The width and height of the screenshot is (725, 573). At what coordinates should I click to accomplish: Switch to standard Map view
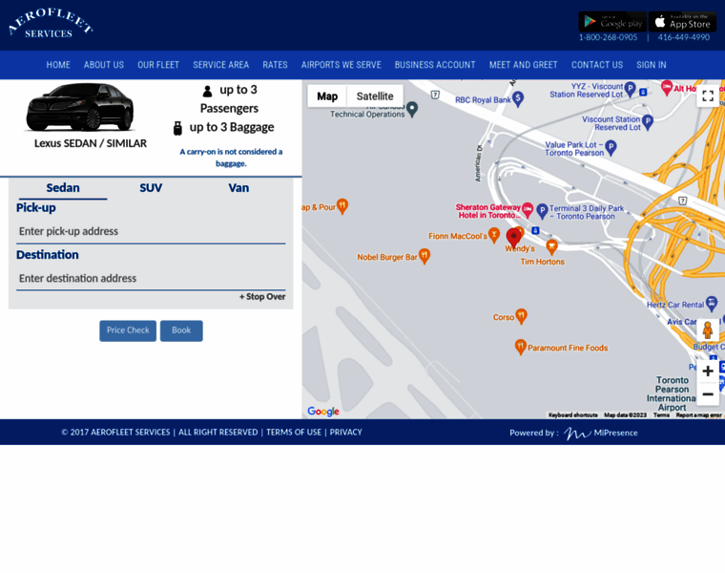pos(327,96)
